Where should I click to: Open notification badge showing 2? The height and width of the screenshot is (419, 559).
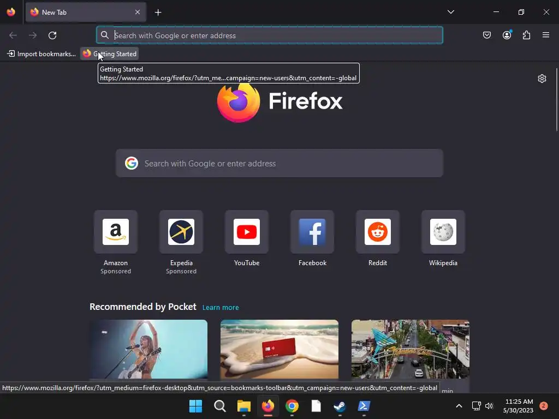tap(543, 406)
